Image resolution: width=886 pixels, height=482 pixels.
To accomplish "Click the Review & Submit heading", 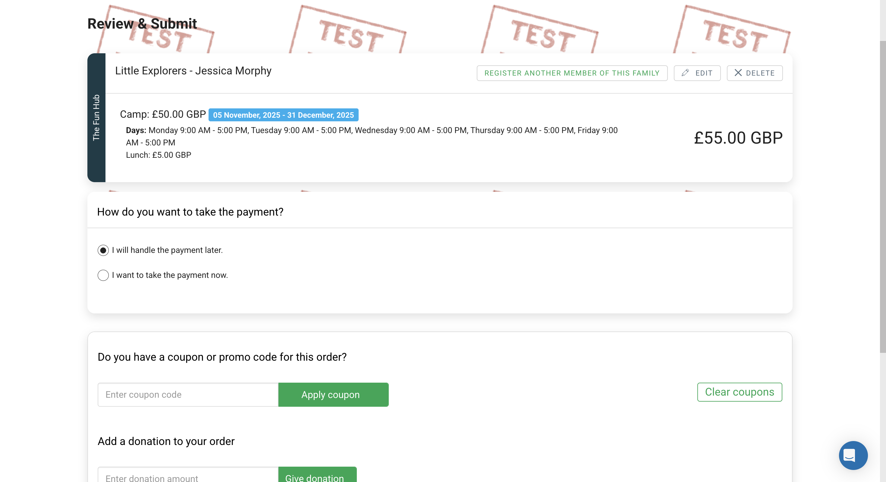I will click(x=142, y=24).
